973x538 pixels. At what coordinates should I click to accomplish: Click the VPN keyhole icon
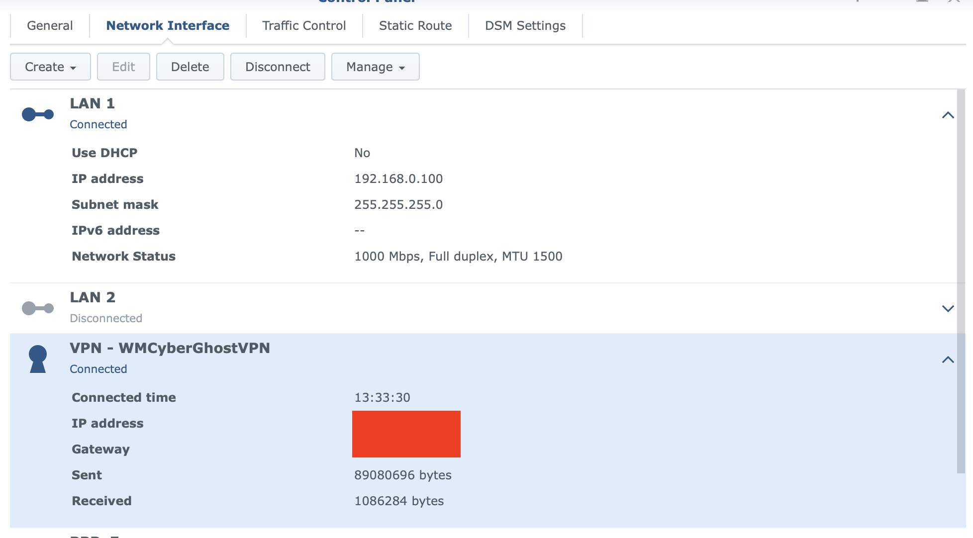point(38,359)
